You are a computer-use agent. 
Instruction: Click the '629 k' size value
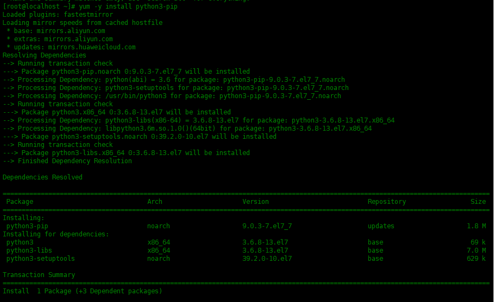point(477,259)
